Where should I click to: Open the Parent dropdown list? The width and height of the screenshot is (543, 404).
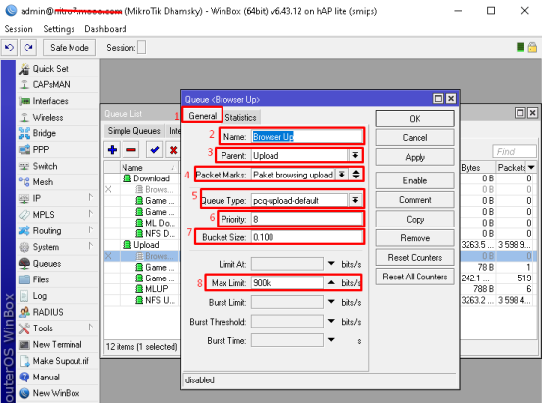click(355, 155)
